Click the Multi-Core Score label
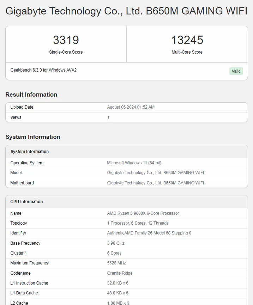Image resolution: width=253 pixels, height=305 pixels. (187, 52)
